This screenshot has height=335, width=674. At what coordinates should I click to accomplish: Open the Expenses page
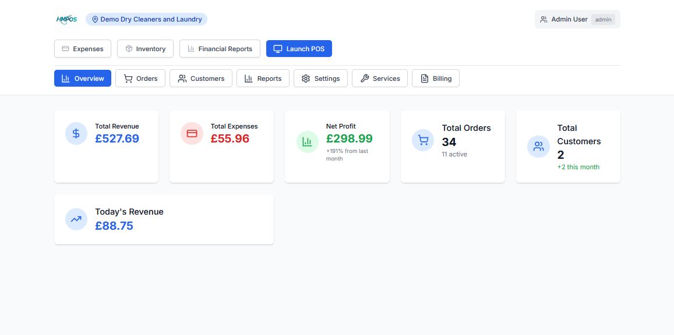pyautogui.click(x=83, y=48)
